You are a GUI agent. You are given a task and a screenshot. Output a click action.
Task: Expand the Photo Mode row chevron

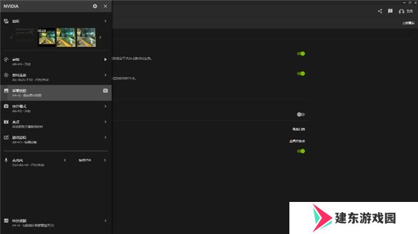tap(105, 106)
